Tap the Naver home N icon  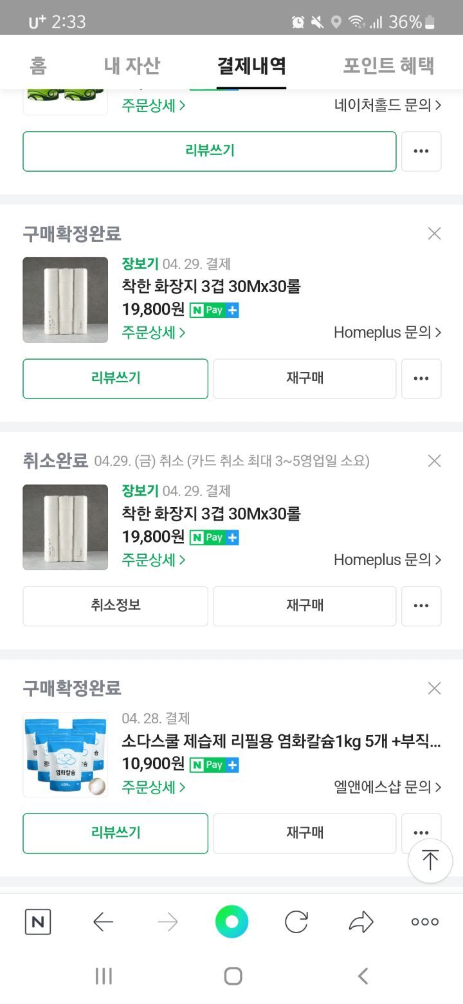[38, 922]
